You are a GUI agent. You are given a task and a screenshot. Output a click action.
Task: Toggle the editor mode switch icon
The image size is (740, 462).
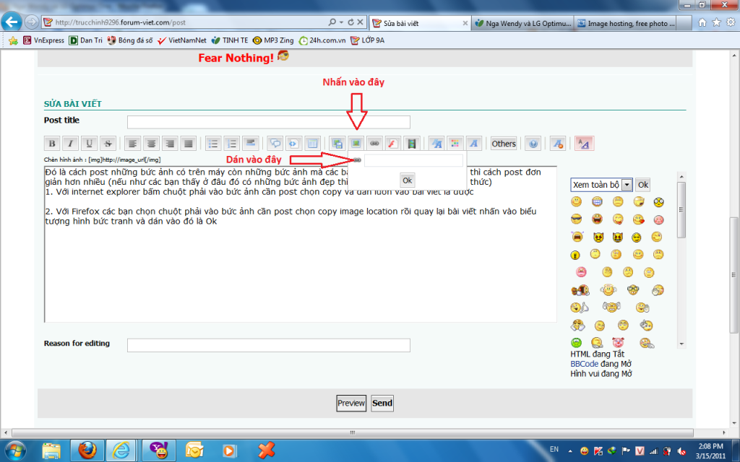tap(583, 144)
